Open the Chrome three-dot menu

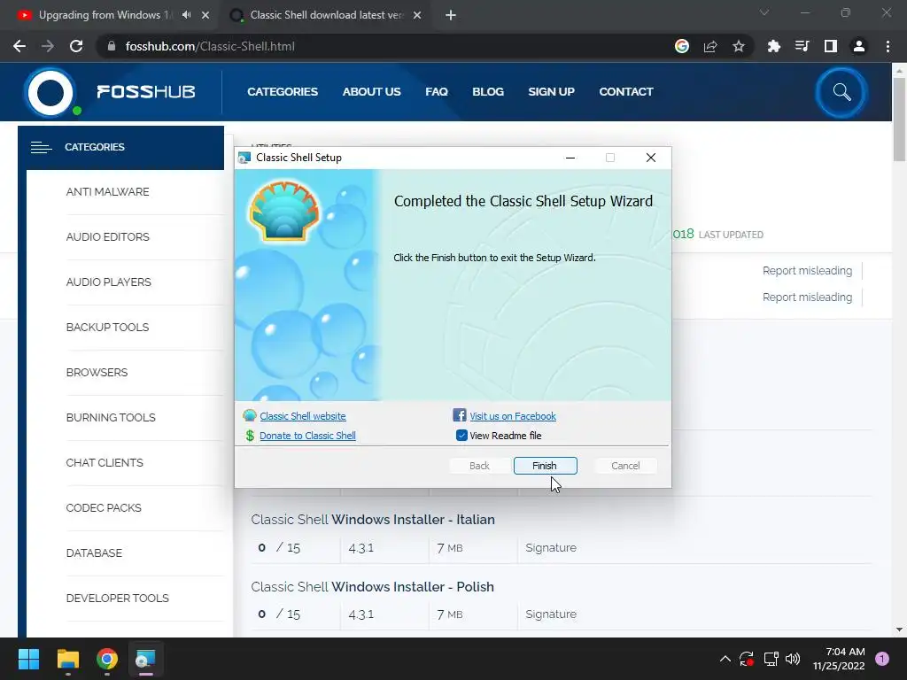tap(888, 46)
